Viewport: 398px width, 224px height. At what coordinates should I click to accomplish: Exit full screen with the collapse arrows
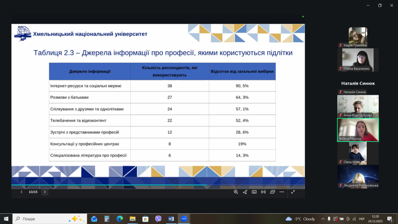[293, 192]
